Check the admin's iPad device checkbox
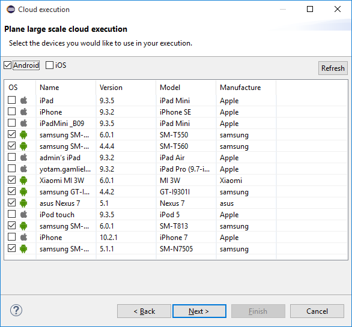Image resolution: width=352 pixels, height=327 pixels. pos(11,157)
